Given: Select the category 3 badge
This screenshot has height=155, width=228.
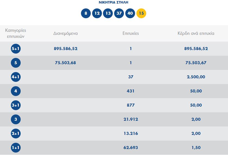Looking at the screenshot, I should (16, 119).
